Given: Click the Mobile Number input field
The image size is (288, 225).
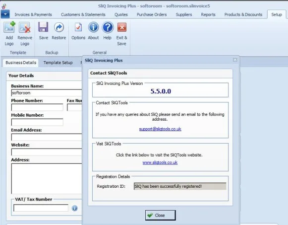Looking at the screenshot, I should (x=37, y=122).
